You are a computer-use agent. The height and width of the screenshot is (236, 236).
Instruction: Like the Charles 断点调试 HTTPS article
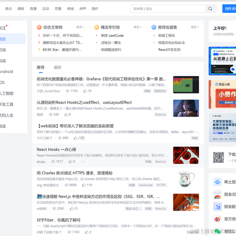tap(84, 185)
